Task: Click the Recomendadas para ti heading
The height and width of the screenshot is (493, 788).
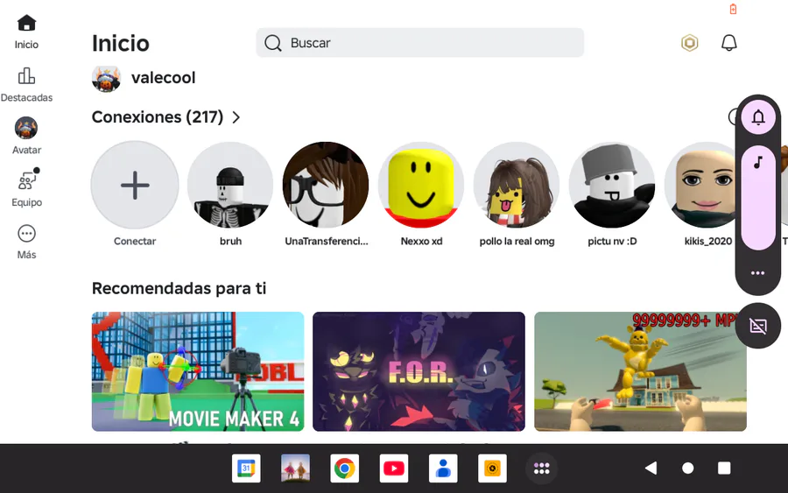Action: click(179, 288)
